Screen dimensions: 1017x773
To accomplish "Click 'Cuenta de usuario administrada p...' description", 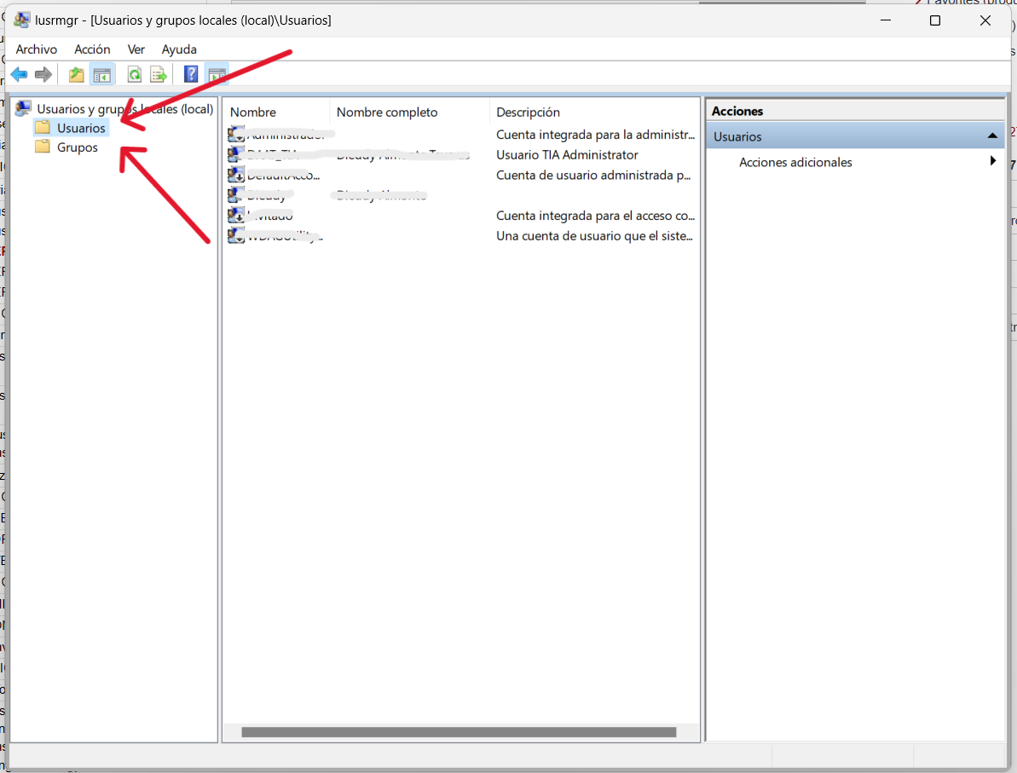I will [x=593, y=175].
